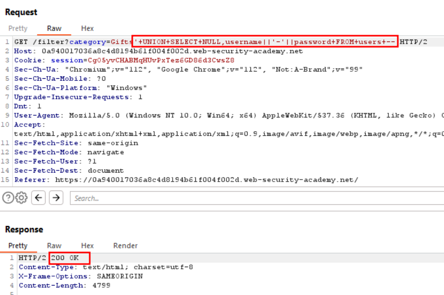Go to previous search match arrow
Image resolution: width=444 pixels, height=295 pixels.
pyautogui.click(x=38, y=197)
